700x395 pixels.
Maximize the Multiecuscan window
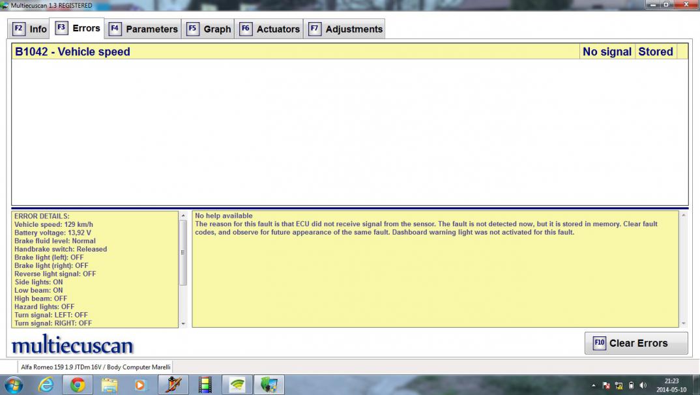(666, 5)
